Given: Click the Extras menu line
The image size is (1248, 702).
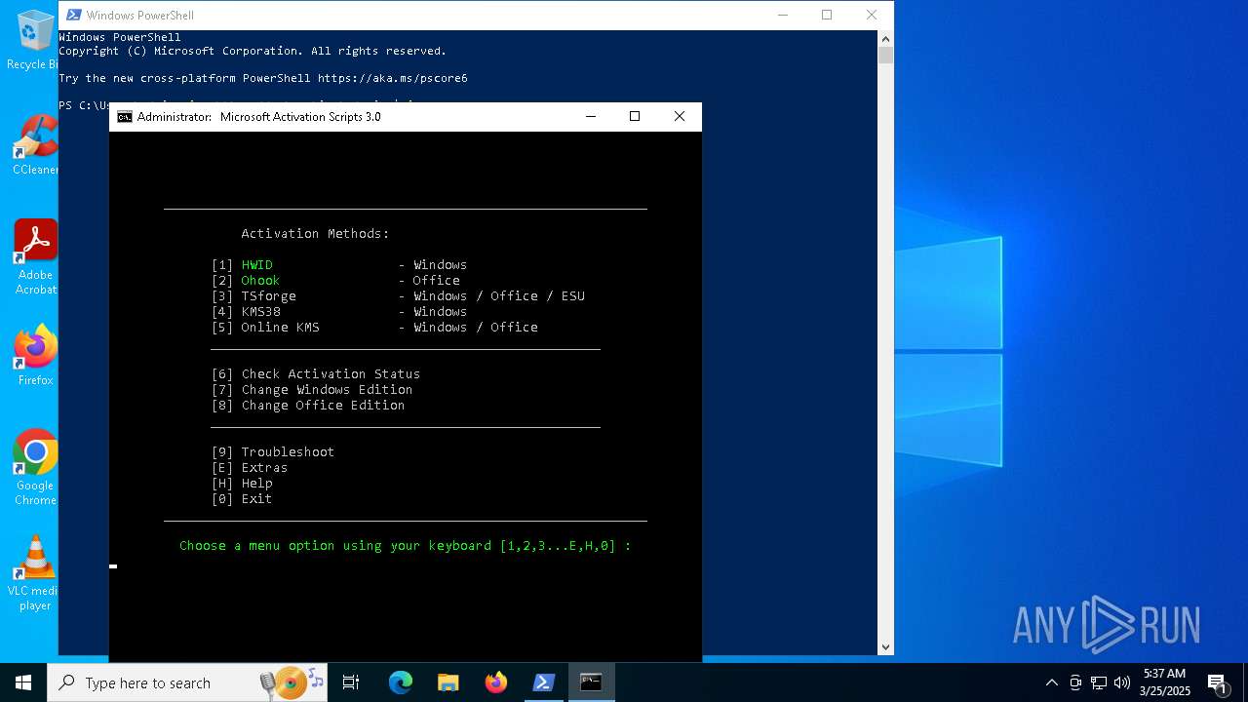Looking at the screenshot, I should 250,468.
